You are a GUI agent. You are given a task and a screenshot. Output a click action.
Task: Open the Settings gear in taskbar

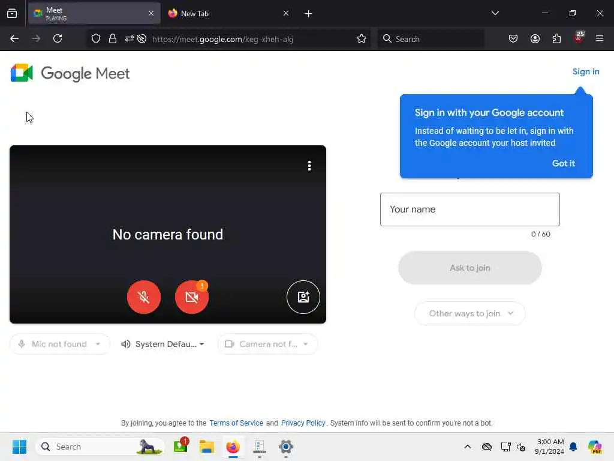click(286, 447)
